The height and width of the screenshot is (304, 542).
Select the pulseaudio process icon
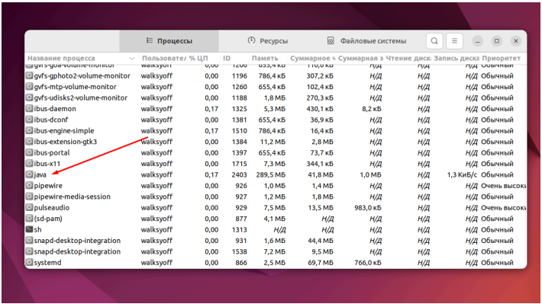click(x=29, y=207)
